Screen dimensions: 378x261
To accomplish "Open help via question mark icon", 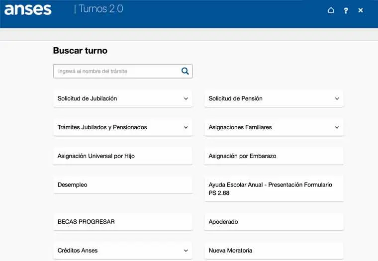I will pos(346,10).
